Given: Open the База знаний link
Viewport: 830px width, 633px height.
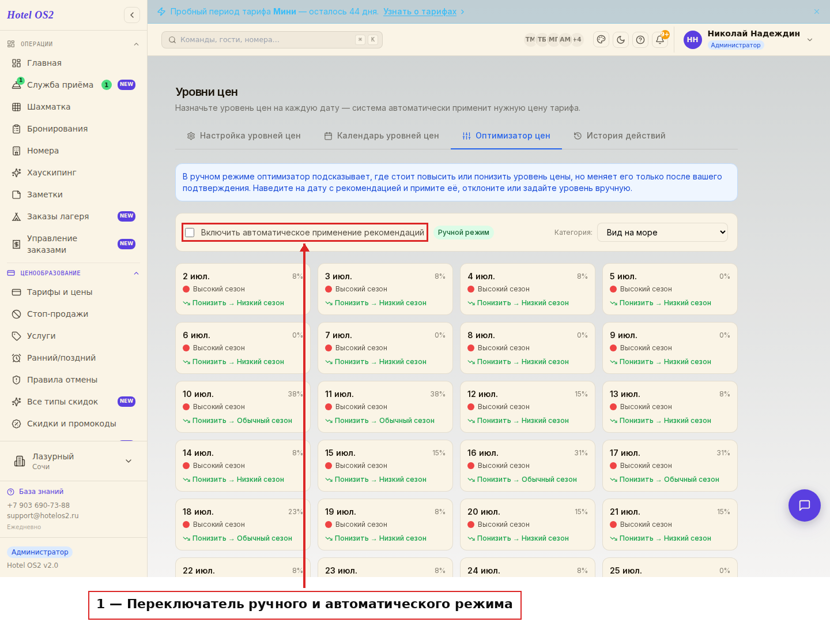Looking at the screenshot, I should [x=41, y=492].
